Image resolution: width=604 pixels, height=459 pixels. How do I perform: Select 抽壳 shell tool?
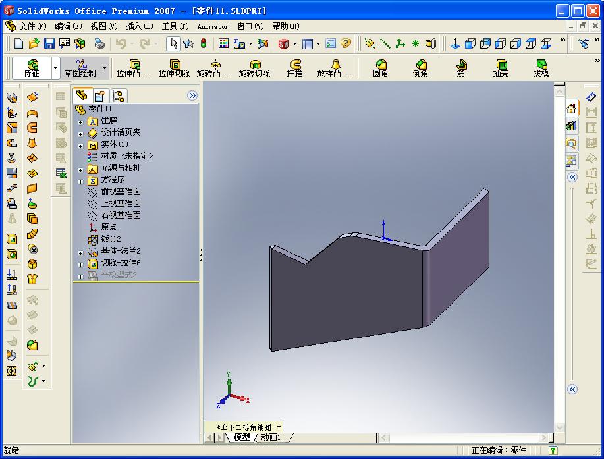click(501, 68)
